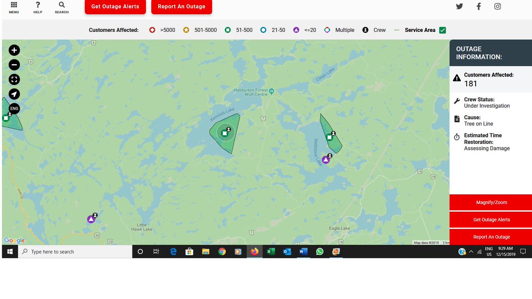532x299 pixels.
Task: Click the Google logo on the map
Action: [x=15, y=241]
